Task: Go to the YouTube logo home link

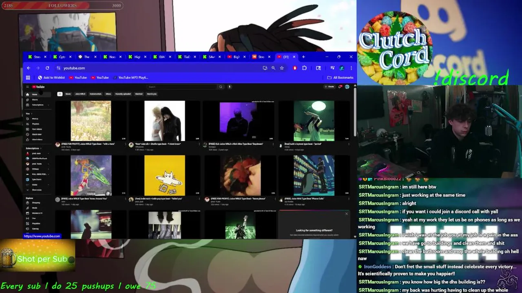Action: pos(38,87)
